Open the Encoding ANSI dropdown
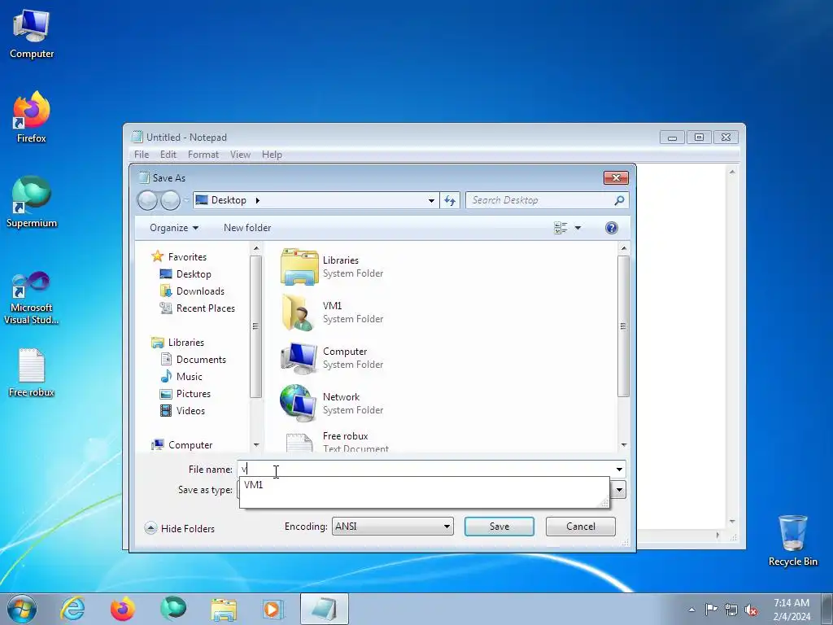This screenshot has width=833, height=625. 393,527
